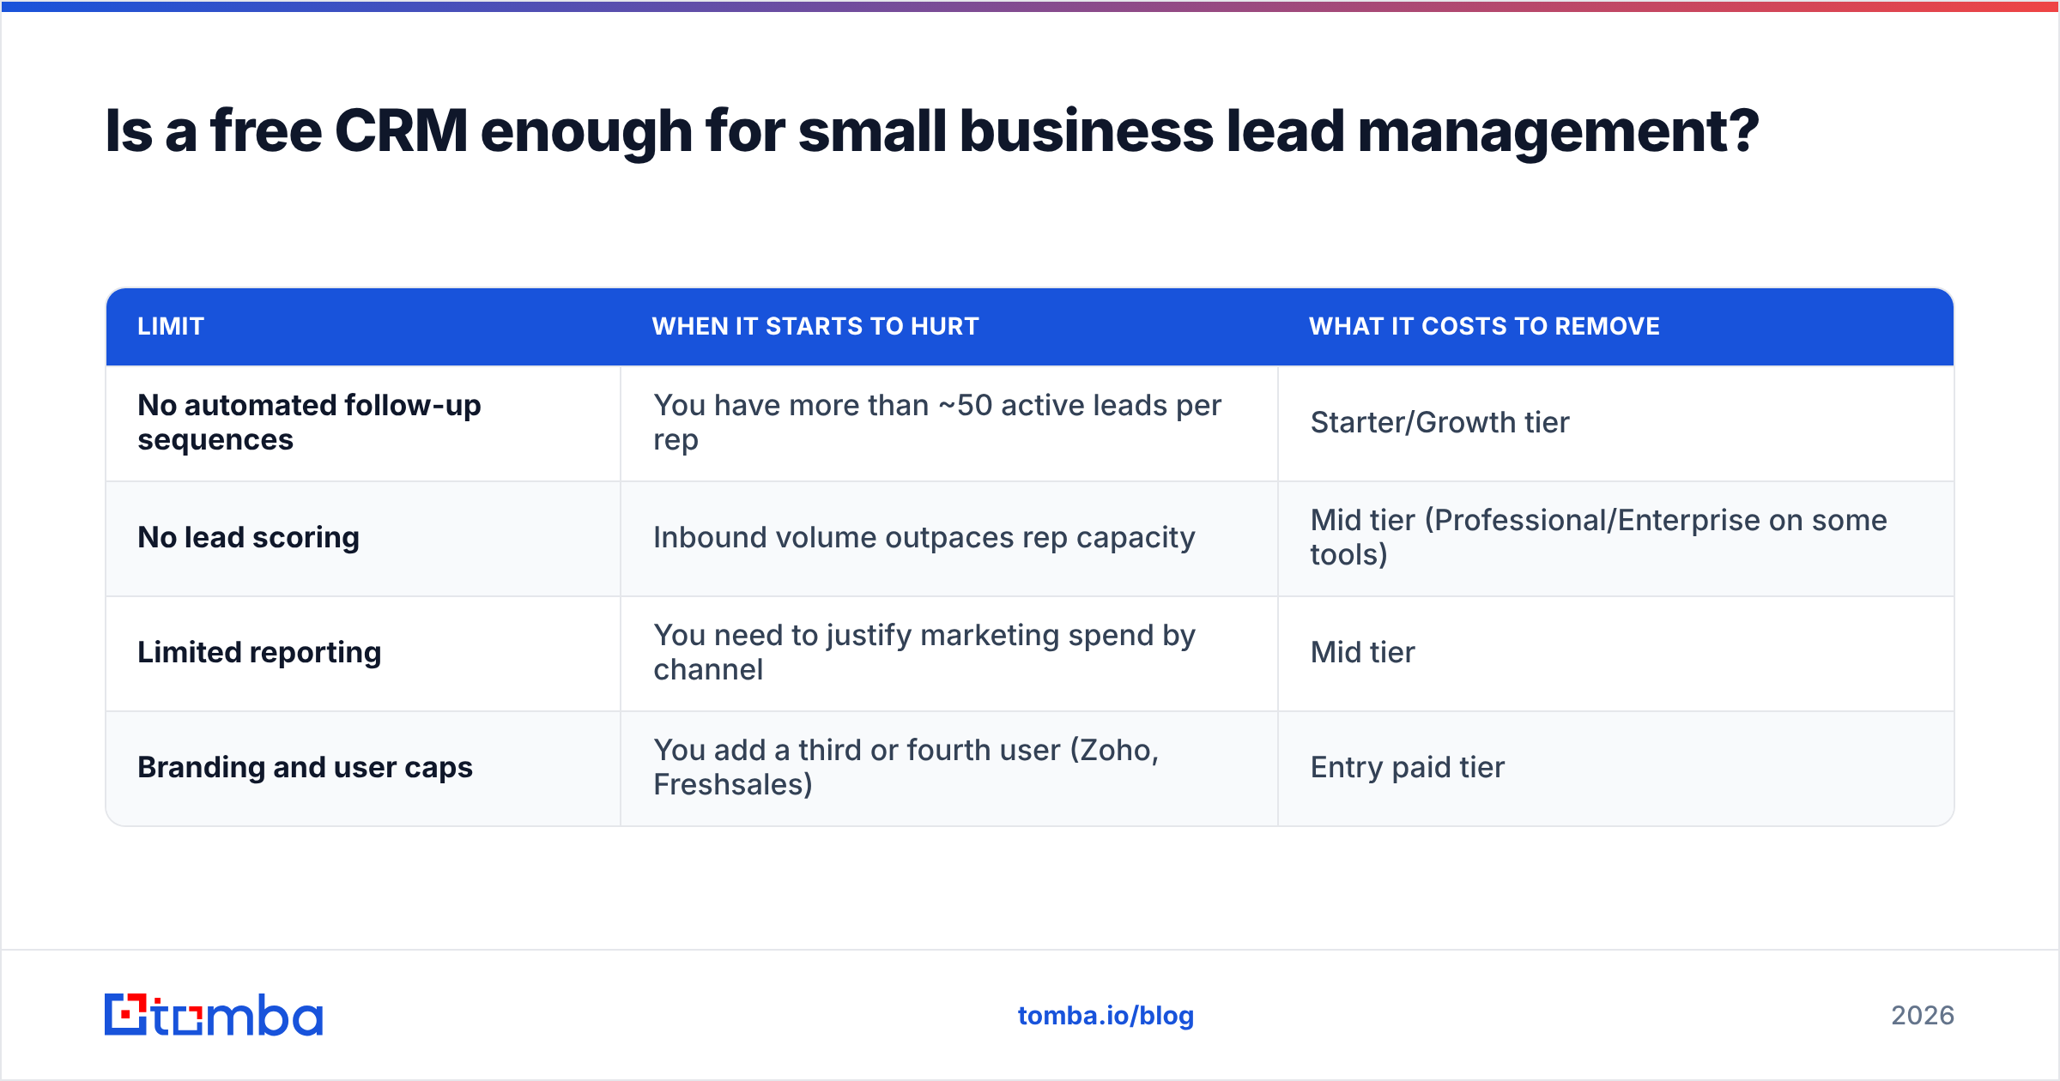Image resolution: width=2060 pixels, height=1081 pixels.
Task: Select 'No automated follow-up sequences' cell
Action: (x=363, y=423)
